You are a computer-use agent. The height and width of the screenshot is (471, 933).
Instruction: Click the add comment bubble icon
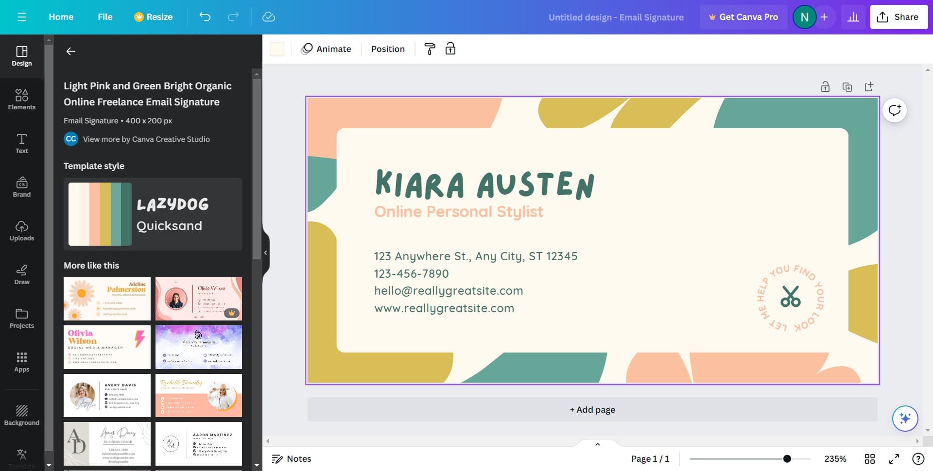(x=895, y=110)
